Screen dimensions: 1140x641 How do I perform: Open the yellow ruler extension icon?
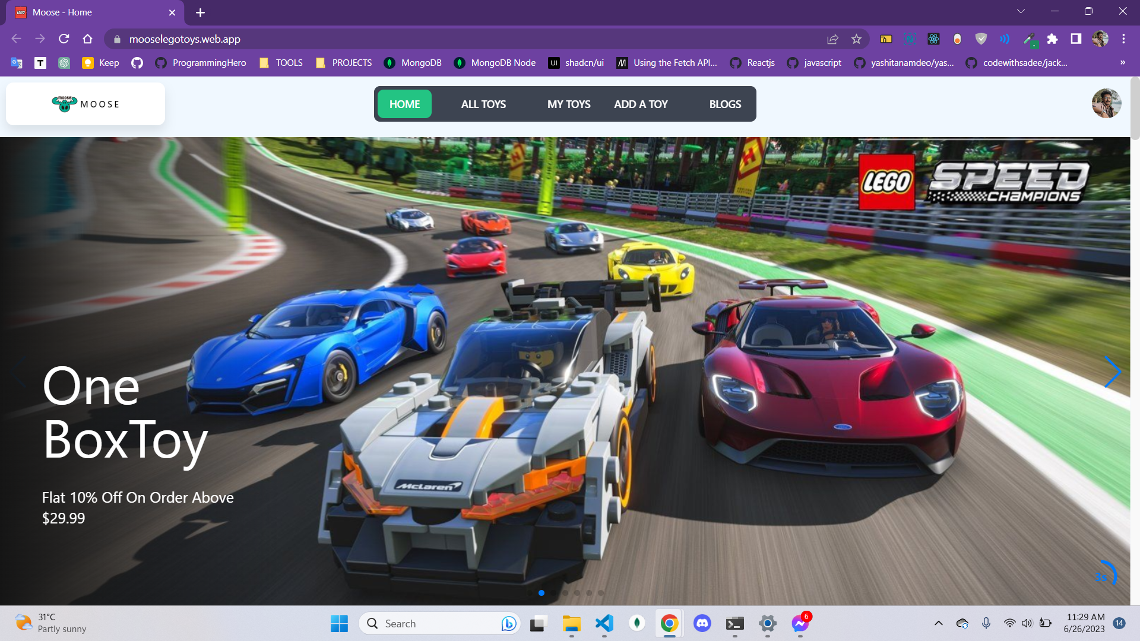(x=886, y=39)
